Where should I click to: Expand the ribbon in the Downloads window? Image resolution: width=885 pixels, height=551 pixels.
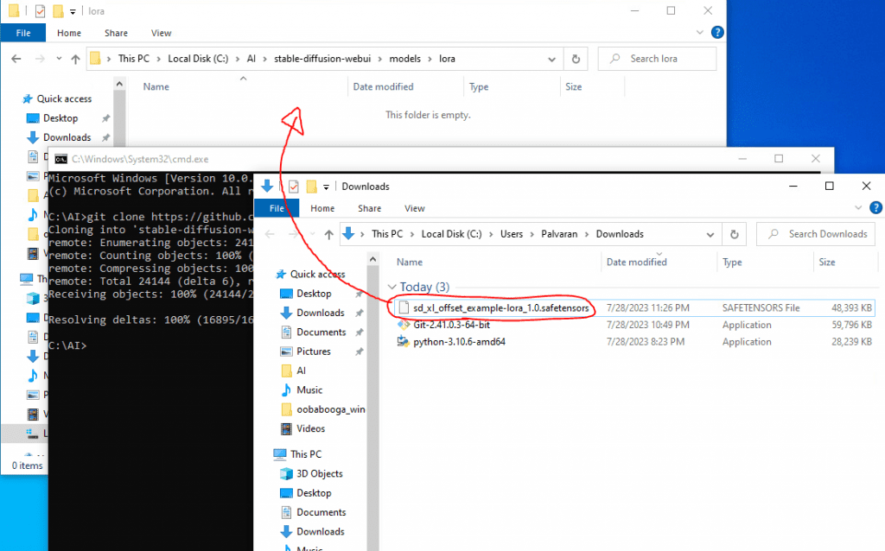(x=858, y=208)
